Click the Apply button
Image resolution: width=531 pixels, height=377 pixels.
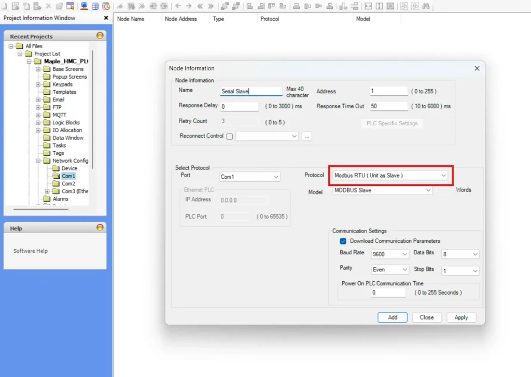point(461,317)
